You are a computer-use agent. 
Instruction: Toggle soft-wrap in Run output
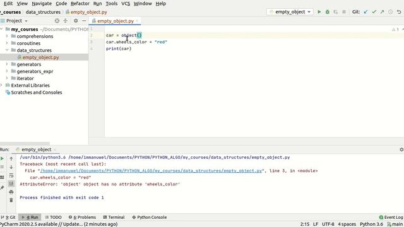11,175
